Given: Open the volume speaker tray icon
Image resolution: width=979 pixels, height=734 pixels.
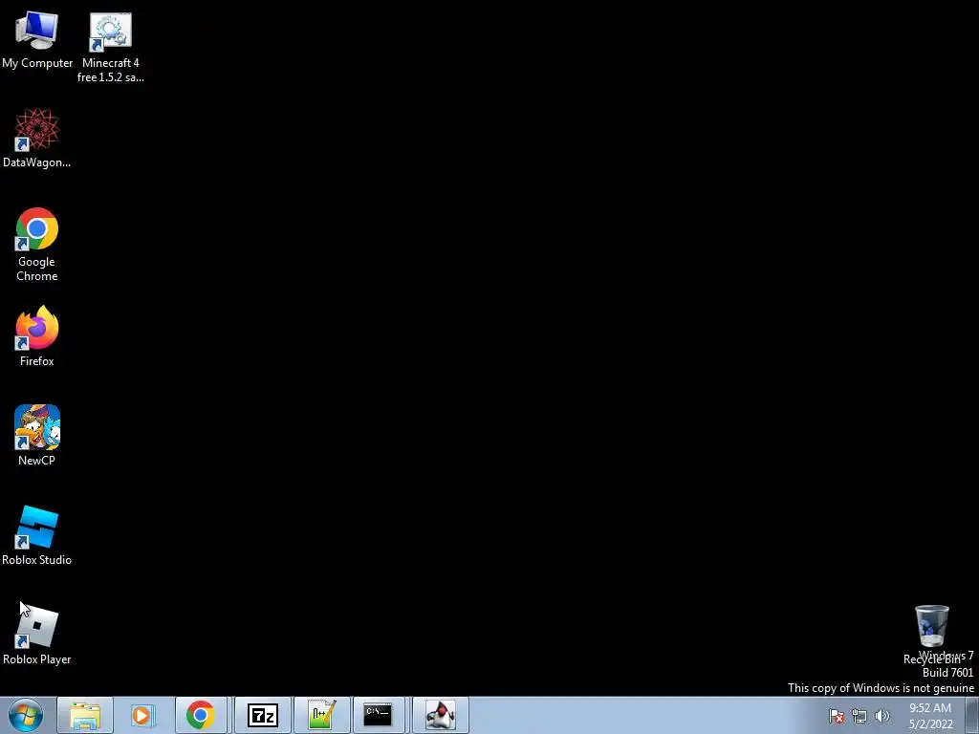Looking at the screenshot, I should click(882, 716).
